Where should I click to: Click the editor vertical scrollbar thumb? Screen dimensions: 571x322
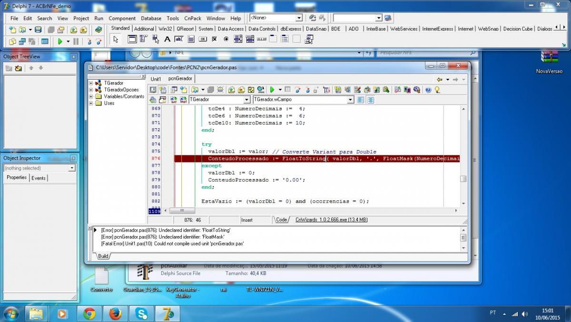coord(463,179)
